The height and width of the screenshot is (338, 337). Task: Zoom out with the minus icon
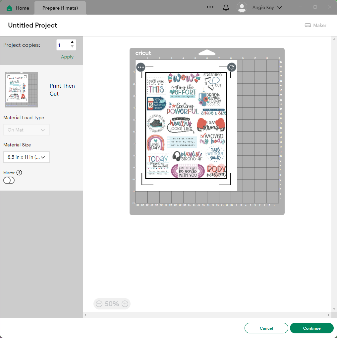[x=99, y=303]
